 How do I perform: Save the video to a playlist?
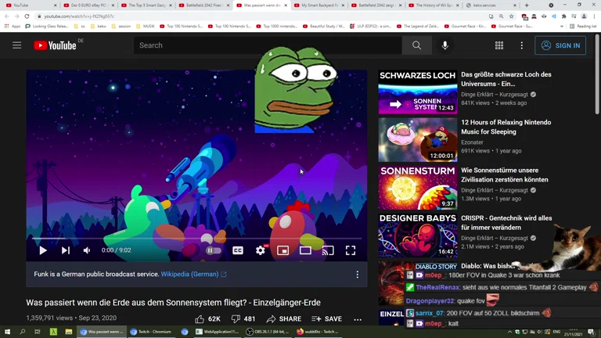click(x=326, y=319)
